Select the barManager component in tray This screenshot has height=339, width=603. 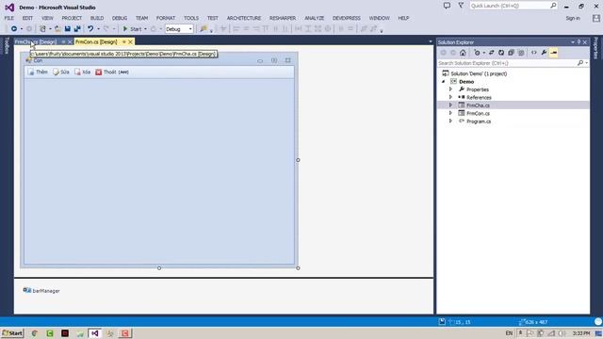pos(41,291)
